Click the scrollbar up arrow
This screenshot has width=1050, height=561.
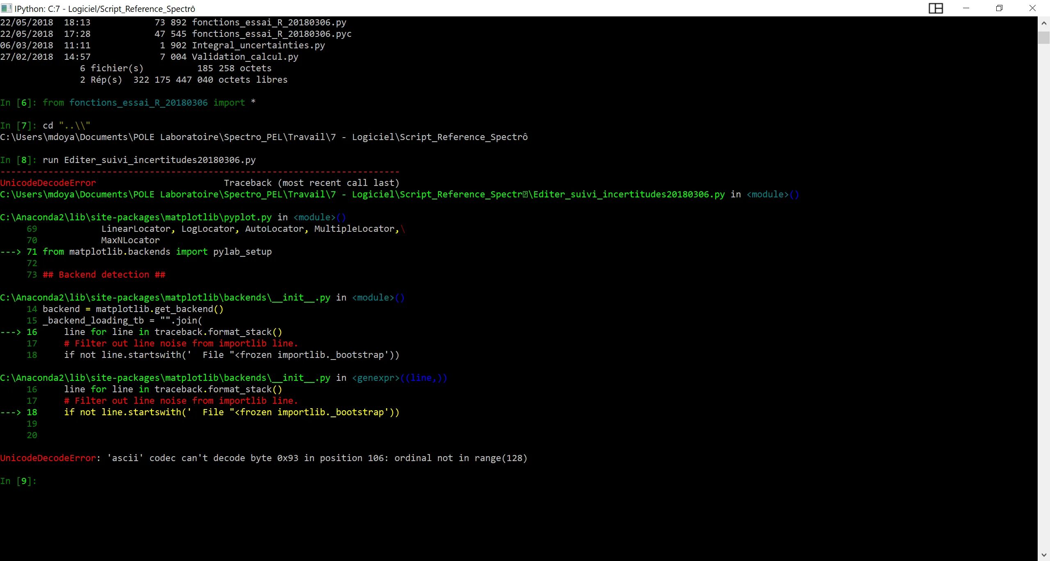click(x=1043, y=23)
